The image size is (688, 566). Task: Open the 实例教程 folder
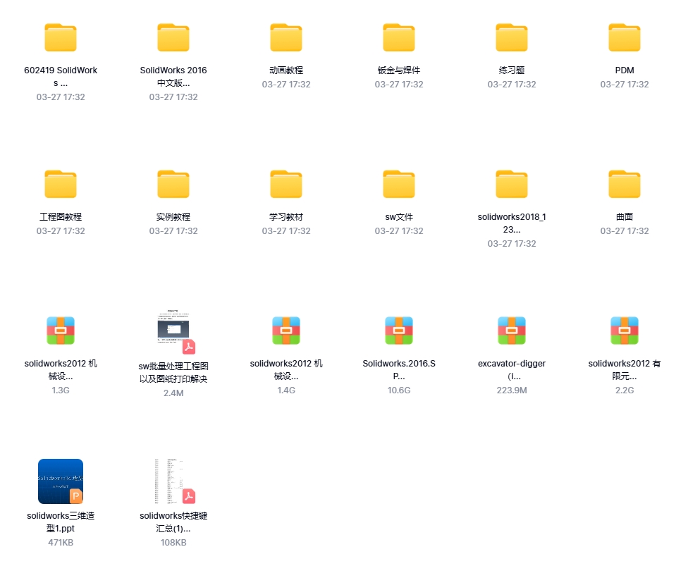click(173, 184)
